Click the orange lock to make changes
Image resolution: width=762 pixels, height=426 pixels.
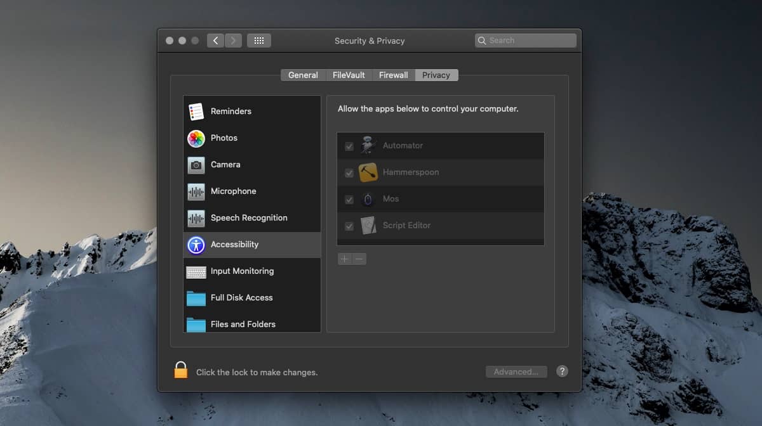(x=181, y=370)
